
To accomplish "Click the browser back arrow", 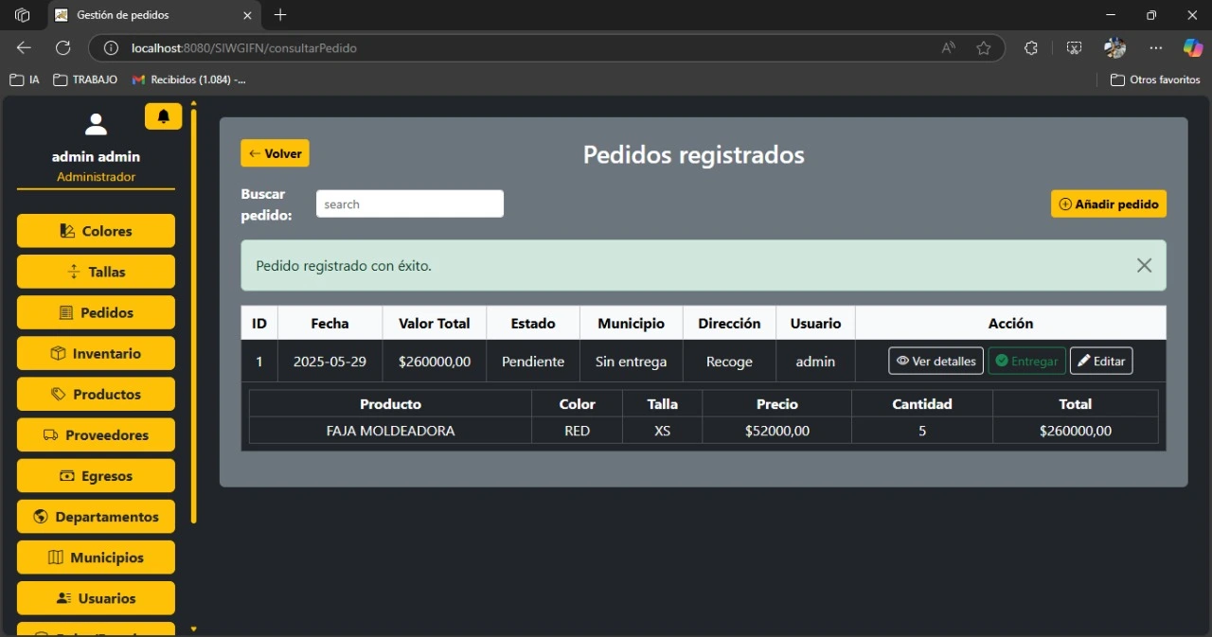I will pyautogui.click(x=23, y=47).
